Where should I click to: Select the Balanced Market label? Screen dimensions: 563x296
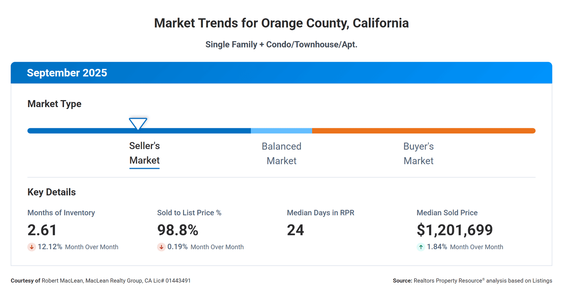pos(281,154)
